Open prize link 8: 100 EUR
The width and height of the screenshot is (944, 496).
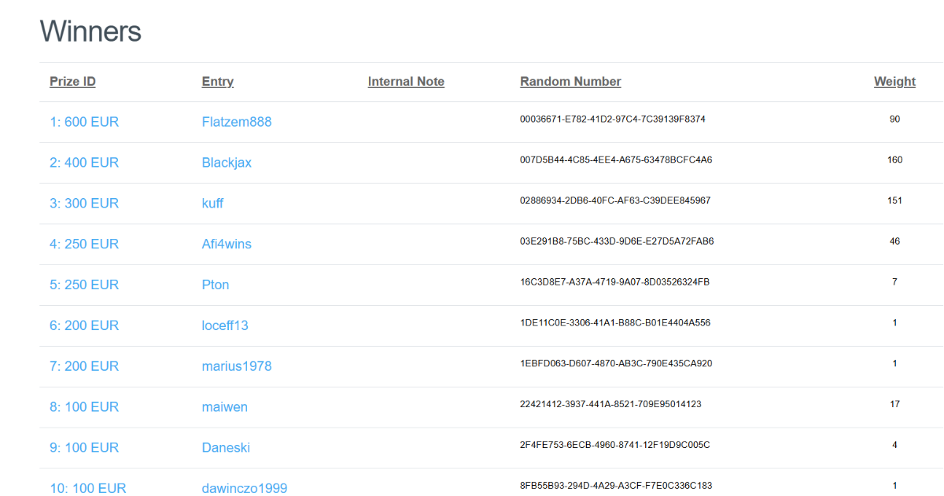pyautogui.click(x=84, y=407)
